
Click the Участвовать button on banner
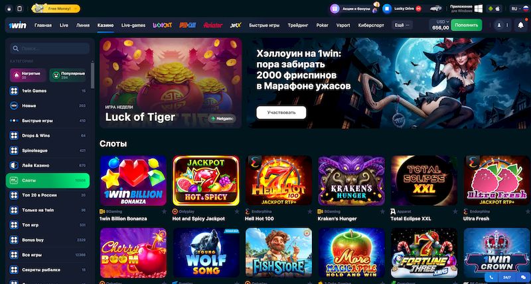281,113
